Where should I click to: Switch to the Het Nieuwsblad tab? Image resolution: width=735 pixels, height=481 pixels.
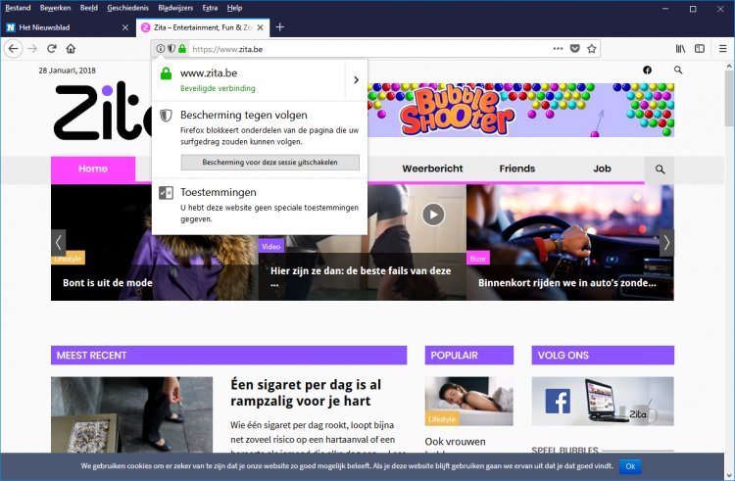pos(68,27)
